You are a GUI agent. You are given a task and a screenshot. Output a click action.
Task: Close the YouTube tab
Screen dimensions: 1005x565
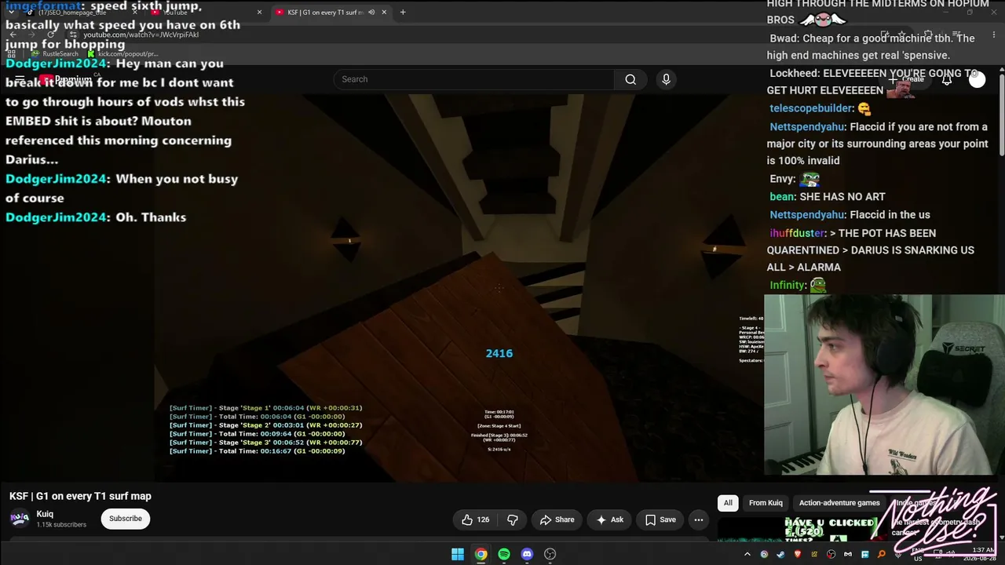click(259, 13)
